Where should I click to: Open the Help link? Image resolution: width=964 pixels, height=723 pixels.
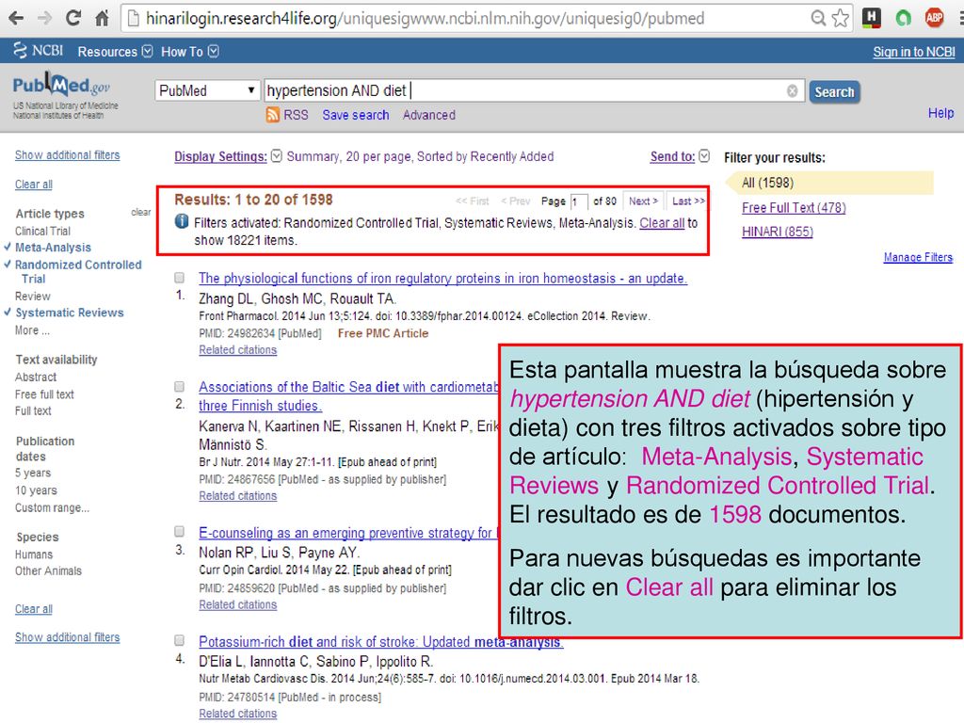[x=940, y=113]
